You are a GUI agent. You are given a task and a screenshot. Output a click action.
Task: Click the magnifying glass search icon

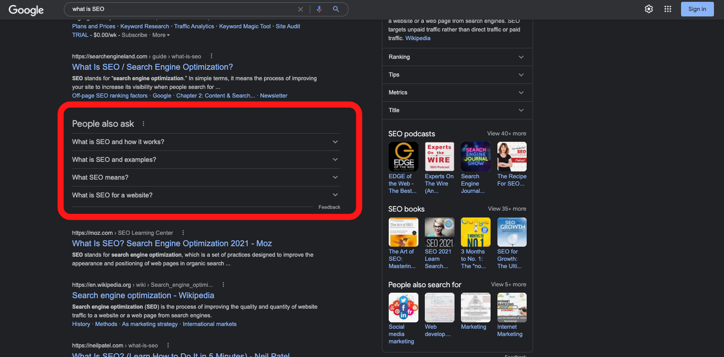pos(336,9)
